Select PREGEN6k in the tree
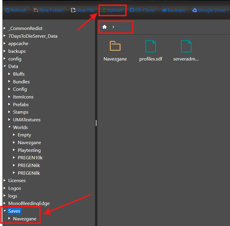This screenshot has height=226, width=230. [x=29, y=165]
